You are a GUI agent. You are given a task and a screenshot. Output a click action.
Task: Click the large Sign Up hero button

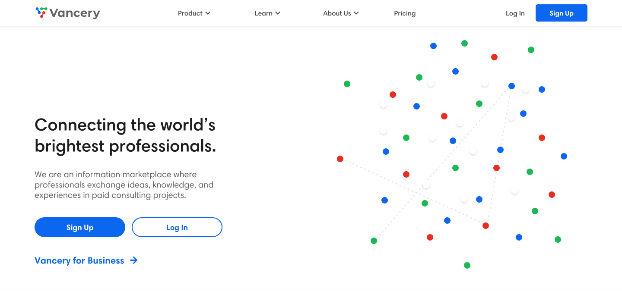click(x=80, y=227)
